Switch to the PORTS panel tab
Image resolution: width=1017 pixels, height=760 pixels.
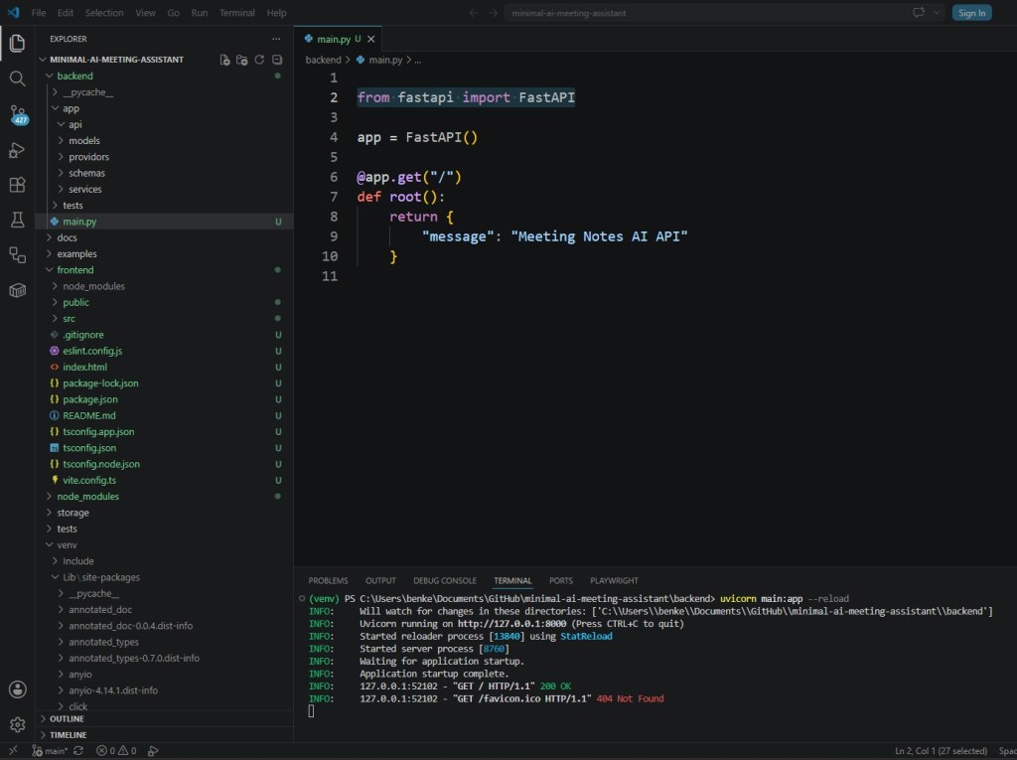561,581
